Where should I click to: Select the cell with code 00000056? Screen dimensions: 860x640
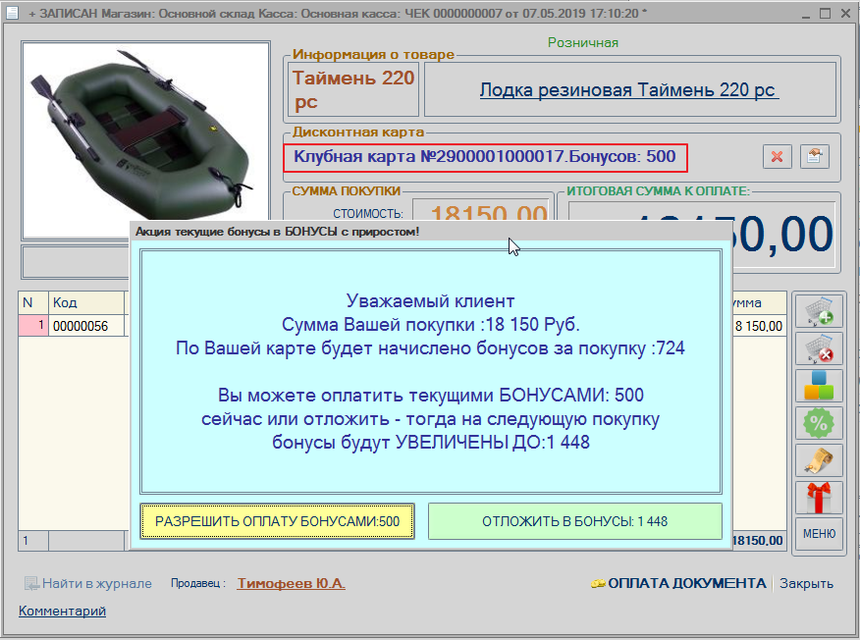pyautogui.click(x=86, y=326)
